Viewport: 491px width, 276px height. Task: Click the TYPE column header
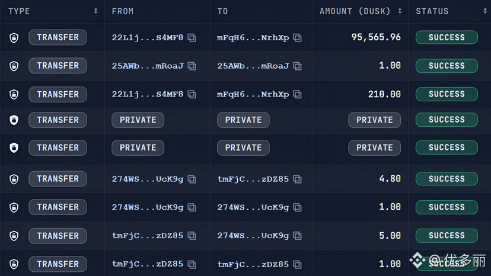[19, 11]
